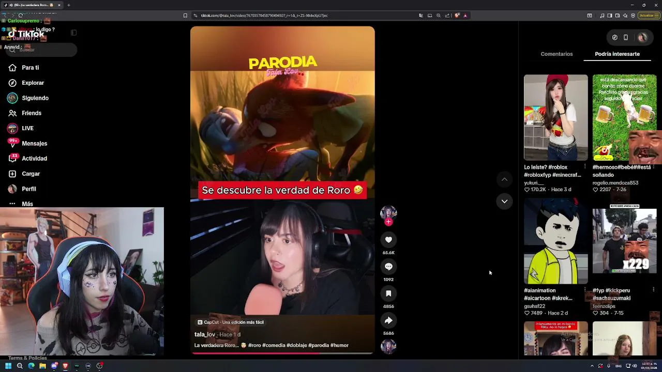The height and width of the screenshot is (372, 662).
Task: Click the Para ti home icon
Action: coord(12,68)
